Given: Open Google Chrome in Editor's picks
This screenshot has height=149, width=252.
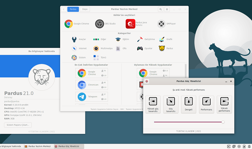Looking at the screenshot, I should coord(77,24).
